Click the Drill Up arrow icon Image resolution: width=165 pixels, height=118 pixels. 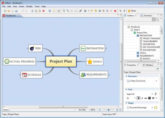click(124, 11)
